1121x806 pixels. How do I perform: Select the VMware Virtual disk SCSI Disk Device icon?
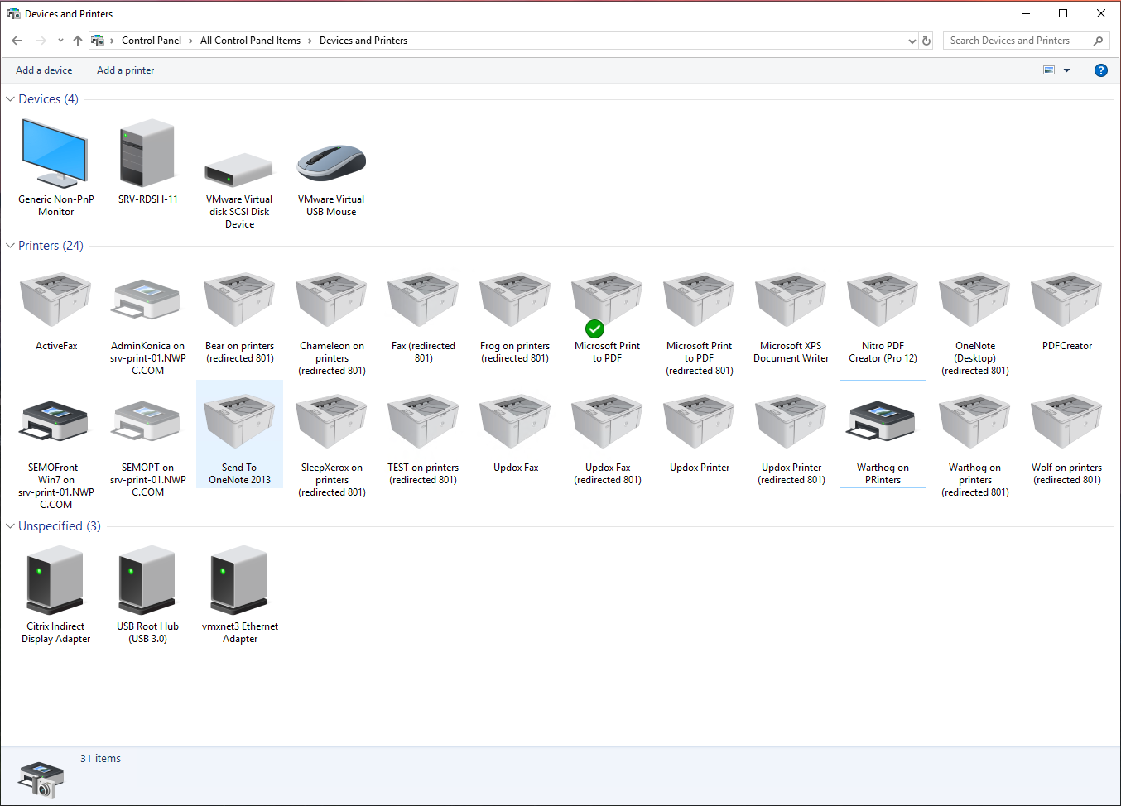(x=239, y=169)
